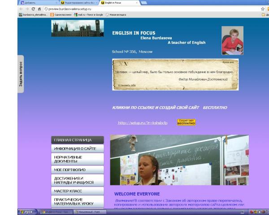Viewport: 269px width, 215px height.
Task: Open the Одноклассники bookmark
Action: pos(61,15)
